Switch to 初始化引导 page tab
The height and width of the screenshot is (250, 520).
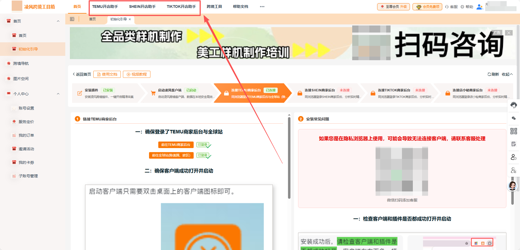coord(119,19)
